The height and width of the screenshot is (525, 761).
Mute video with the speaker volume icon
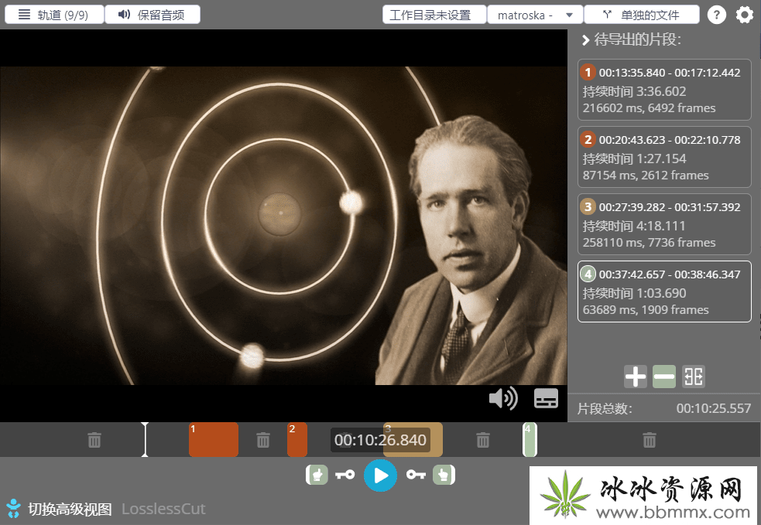503,398
